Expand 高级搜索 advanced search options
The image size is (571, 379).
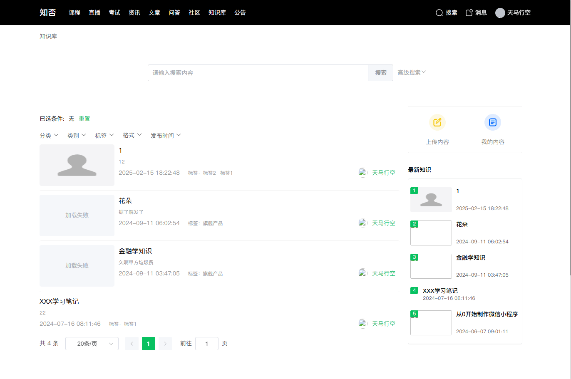[x=411, y=72]
